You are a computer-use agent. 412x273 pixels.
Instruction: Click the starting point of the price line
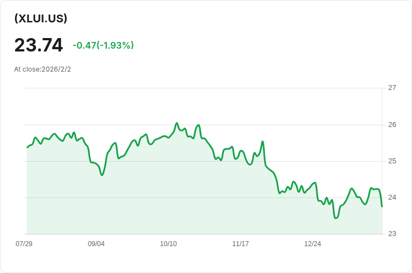(x=27, y=147)
